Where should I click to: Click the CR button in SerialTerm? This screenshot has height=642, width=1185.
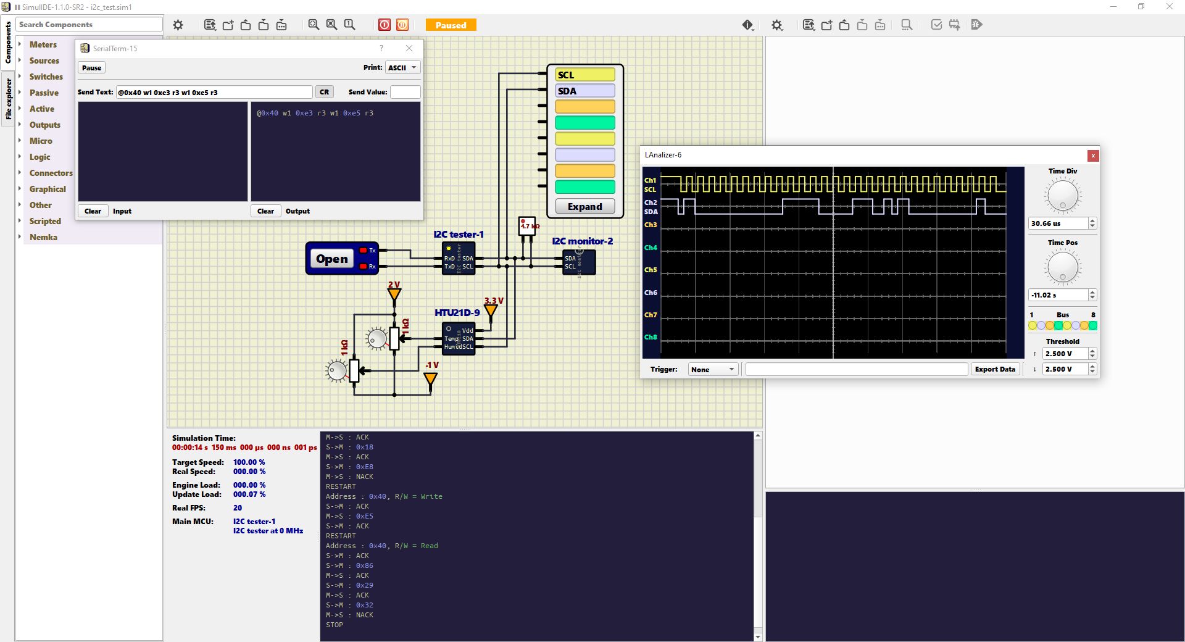(324, 92)
